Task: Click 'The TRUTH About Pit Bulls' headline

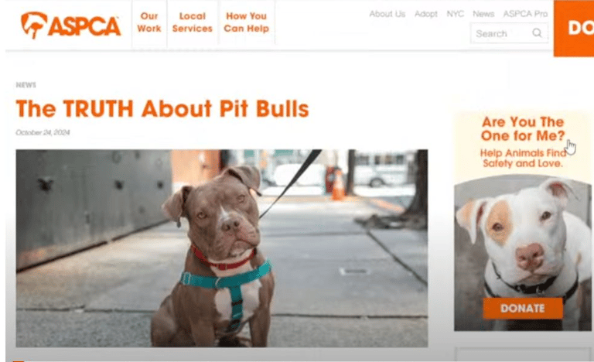Action: (x=162, y=109)
